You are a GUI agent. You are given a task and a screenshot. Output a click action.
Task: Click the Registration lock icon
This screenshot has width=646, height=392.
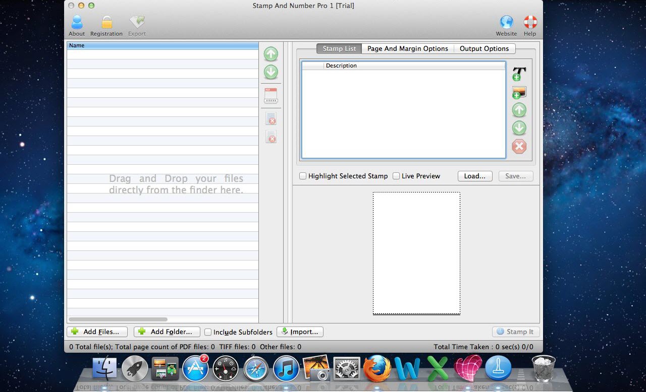click(106, 23)
